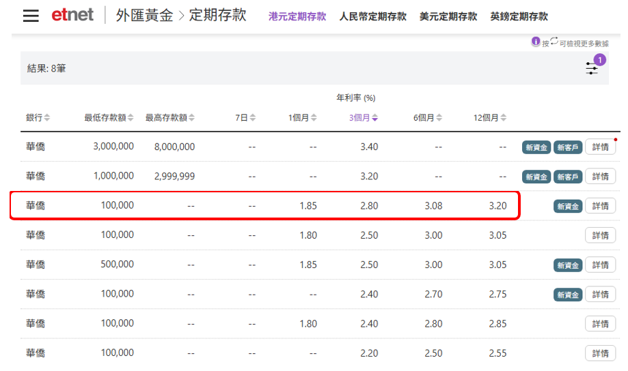Viewport: 628px width, 371px height.
Task: Click 新客戶 tag on 3,000,000 row
Action: tap(567, 147)
